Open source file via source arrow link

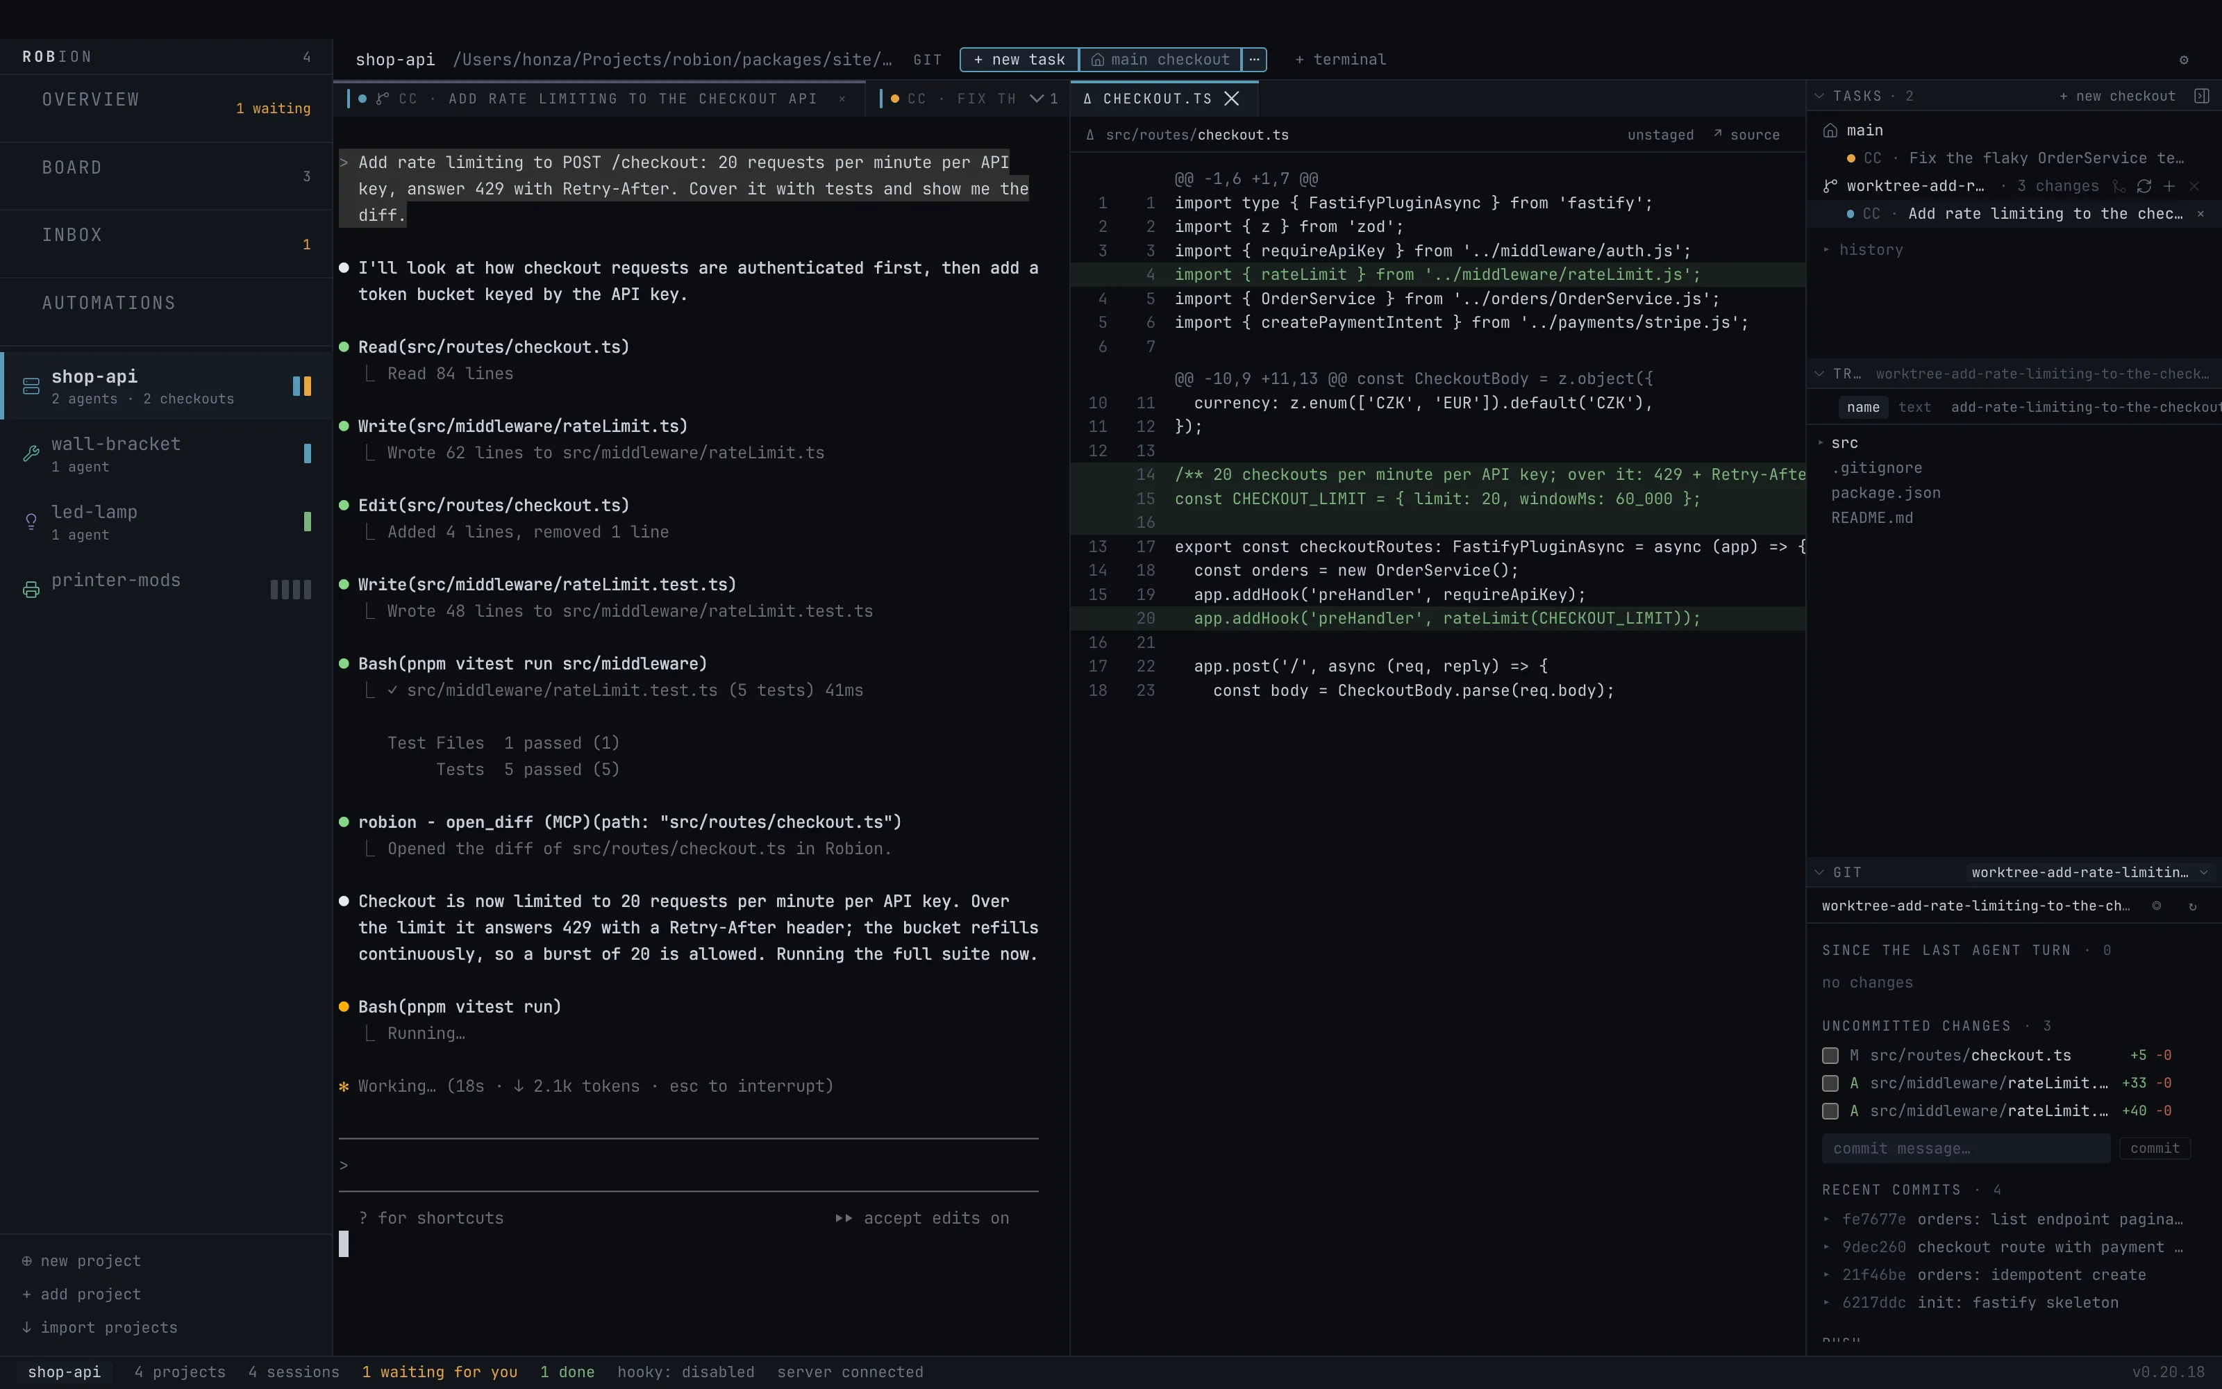click(1746, 135)
